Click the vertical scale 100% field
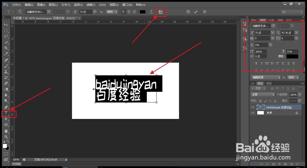Screen dimensions: 307x168 pos(261,52)
